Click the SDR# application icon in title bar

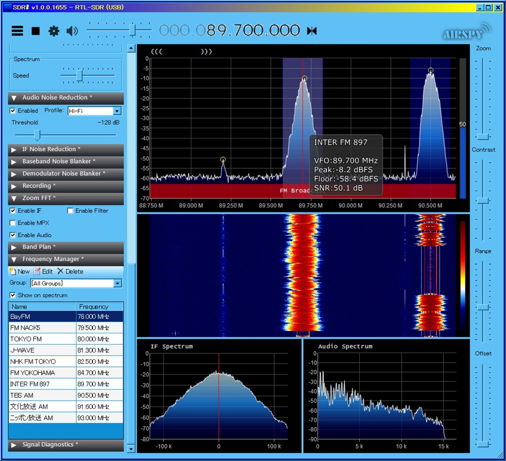point(7,7)
